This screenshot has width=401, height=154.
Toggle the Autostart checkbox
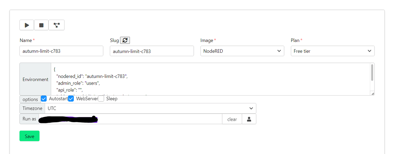click(44, 99)
